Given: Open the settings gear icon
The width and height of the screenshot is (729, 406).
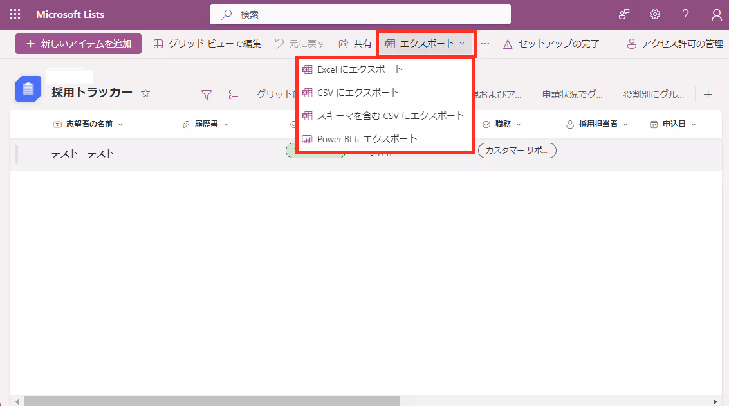Looking at the screenshot, I should [654, 14].
